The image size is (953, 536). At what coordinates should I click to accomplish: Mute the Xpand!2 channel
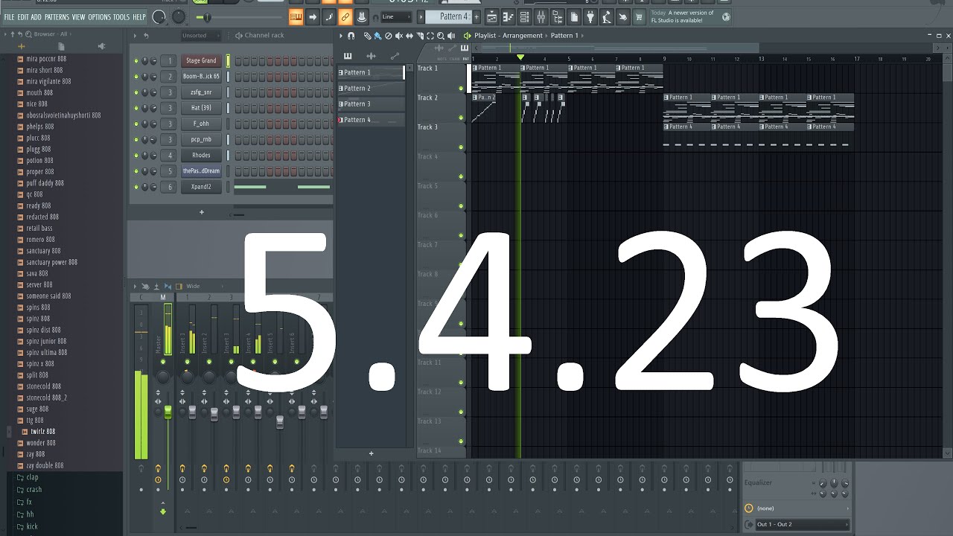point(136,187)
